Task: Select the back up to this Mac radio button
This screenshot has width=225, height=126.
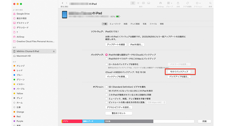Action: click(x=106, y=59)
